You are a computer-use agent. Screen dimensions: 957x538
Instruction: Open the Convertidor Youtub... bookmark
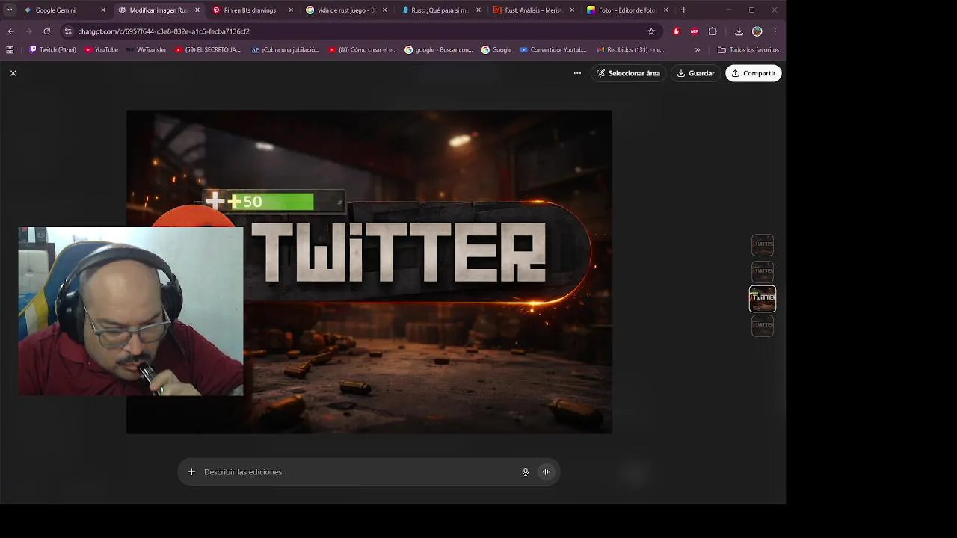point(553,50)
